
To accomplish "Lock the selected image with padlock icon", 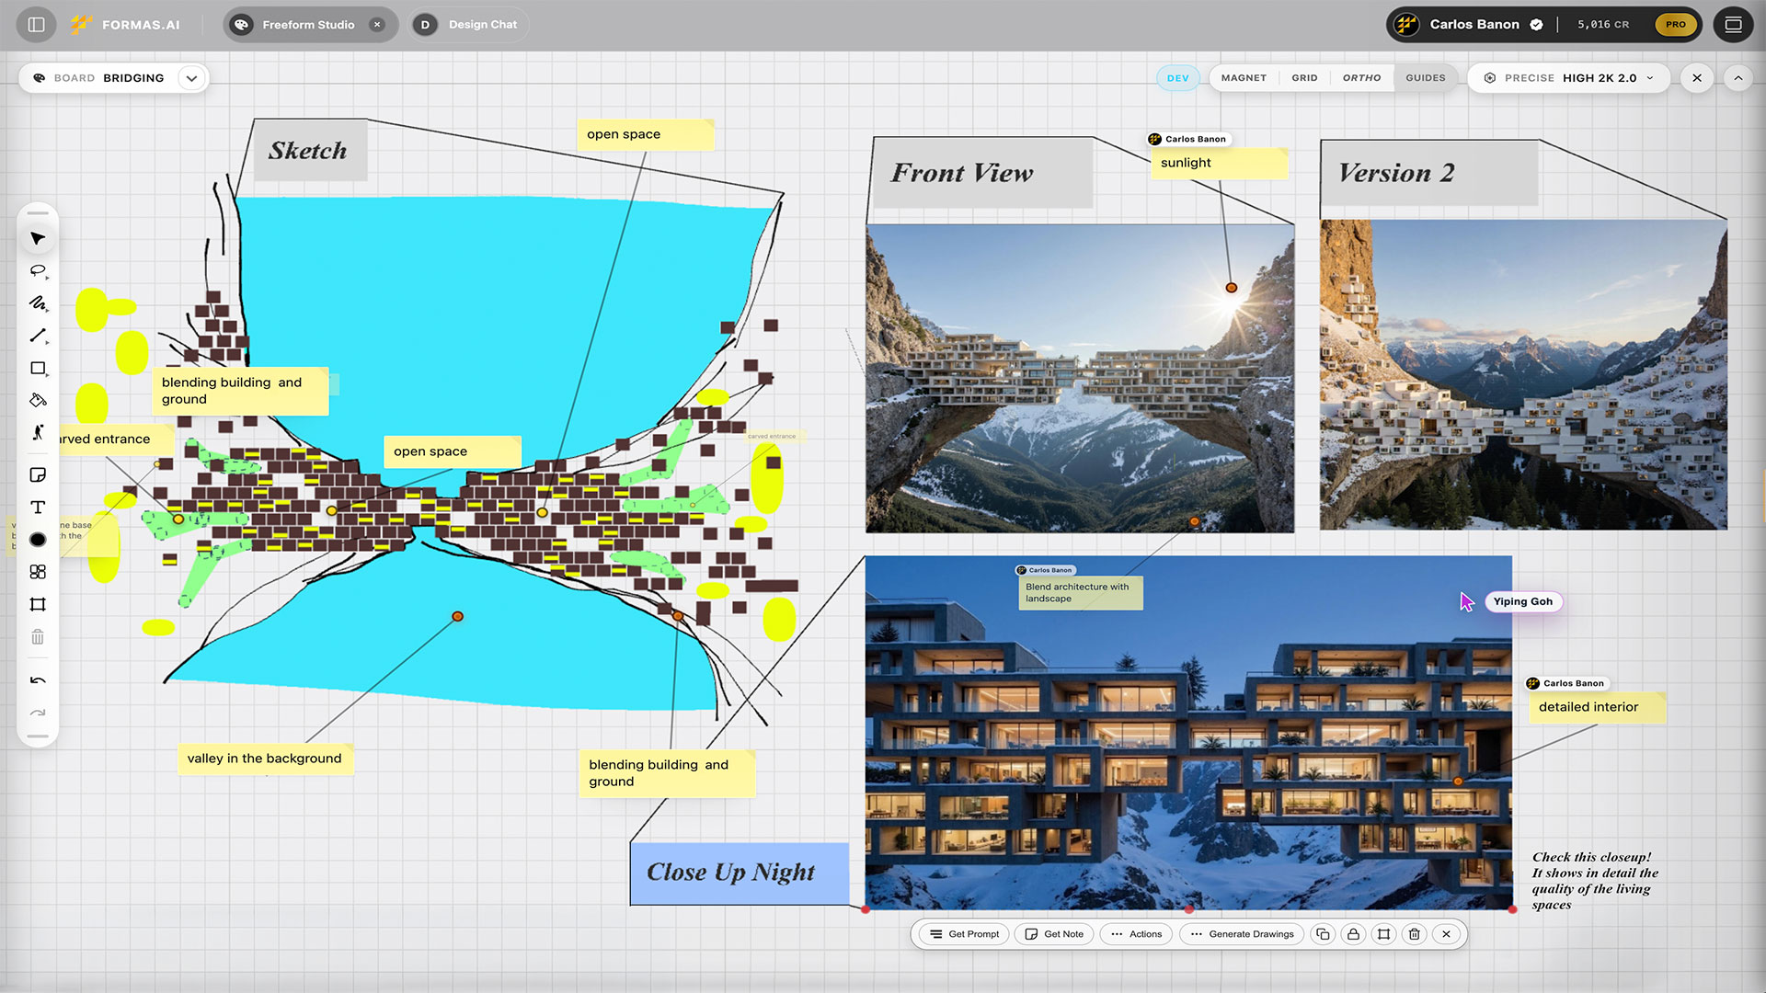I will 1353,934.
